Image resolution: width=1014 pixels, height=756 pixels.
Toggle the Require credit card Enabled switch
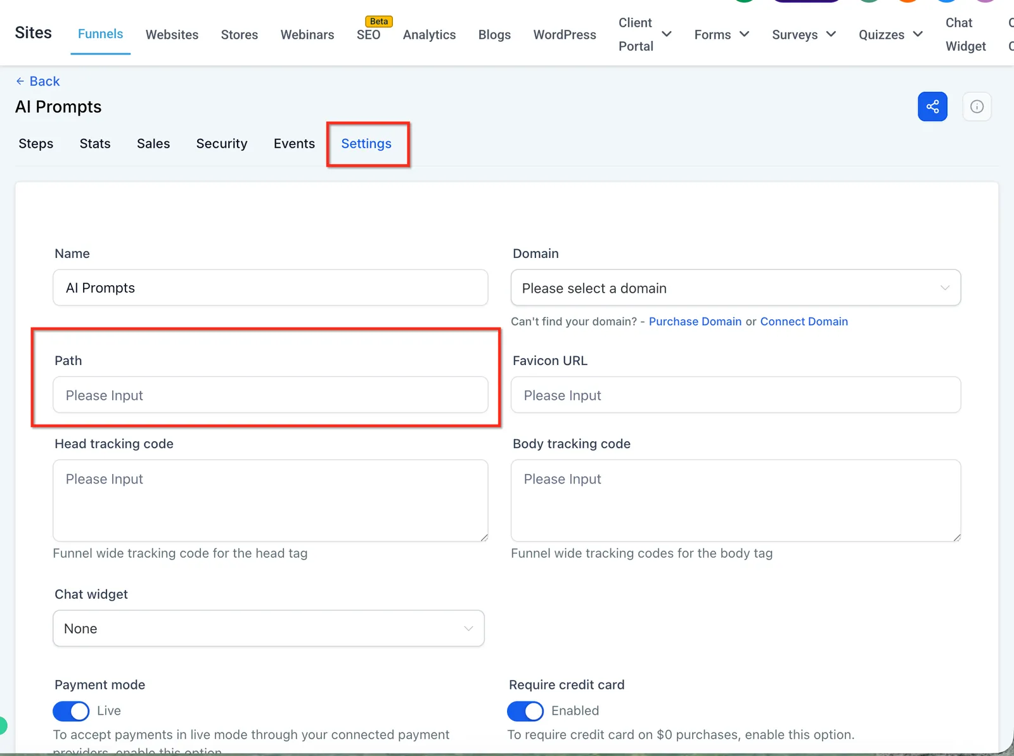click(x=525, y=711)
